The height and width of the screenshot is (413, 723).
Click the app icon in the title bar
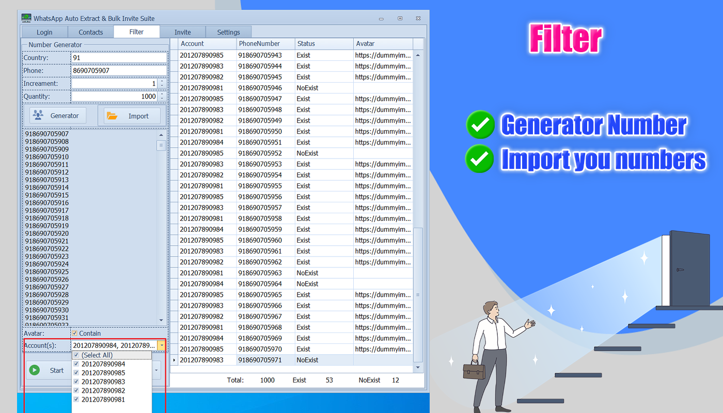tap(26, 18)
